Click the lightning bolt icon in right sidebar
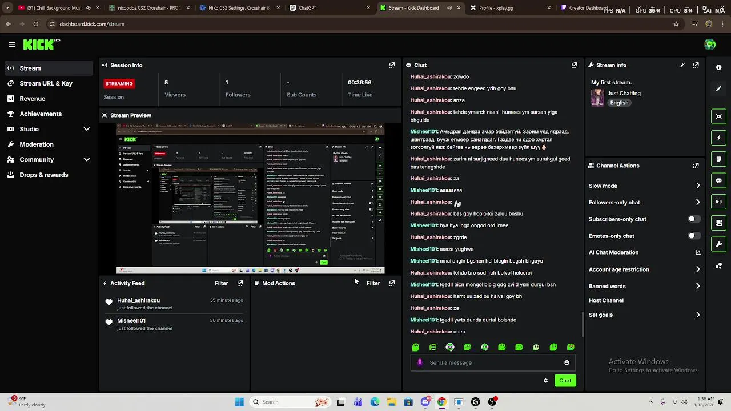This screenshot has width=731, height=411. (719, 138)
